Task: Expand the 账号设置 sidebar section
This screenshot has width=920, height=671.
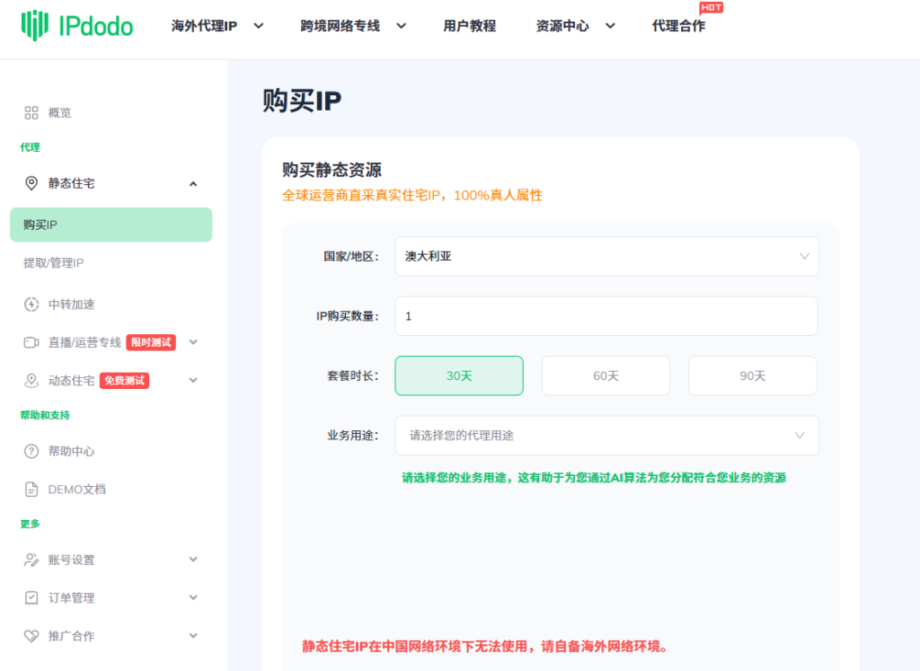Action: 110,560
